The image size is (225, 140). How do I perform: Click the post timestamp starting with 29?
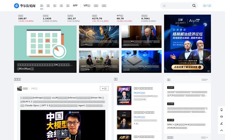point(34,89)
